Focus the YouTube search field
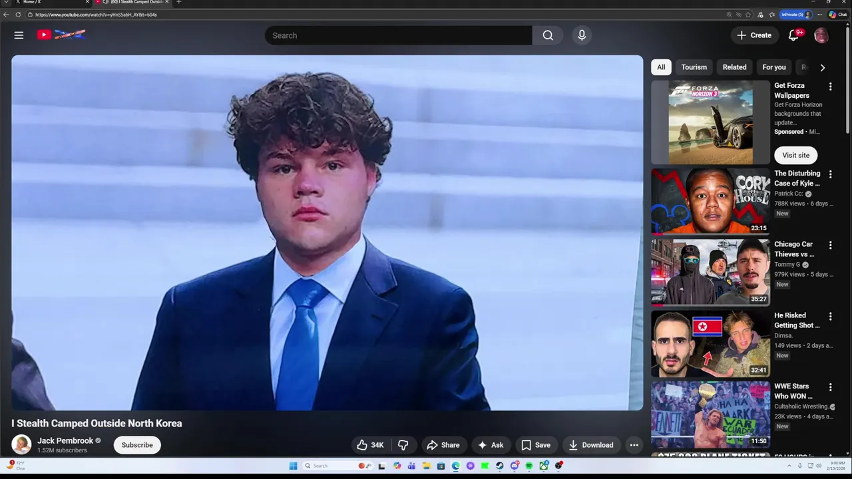This screenshot has height=479, width=852. point(399,35)
